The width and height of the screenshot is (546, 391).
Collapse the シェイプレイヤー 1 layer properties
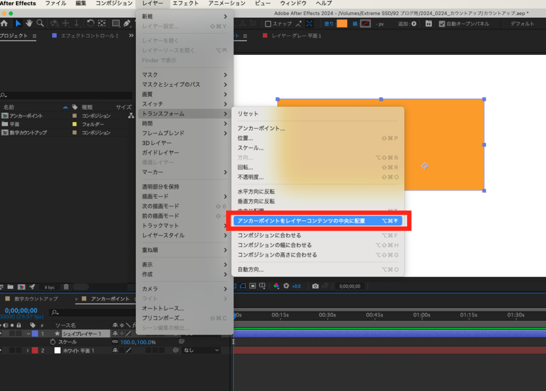tap(28, 333)
